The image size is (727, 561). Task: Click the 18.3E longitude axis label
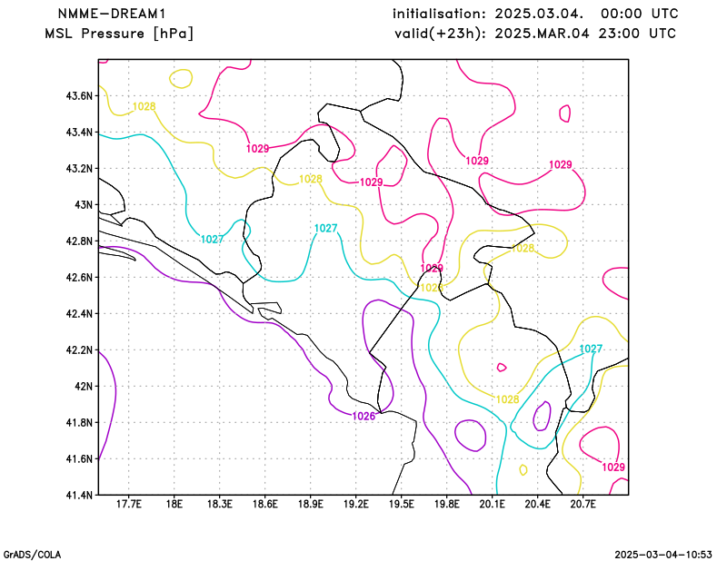click(x=219, y=504)
